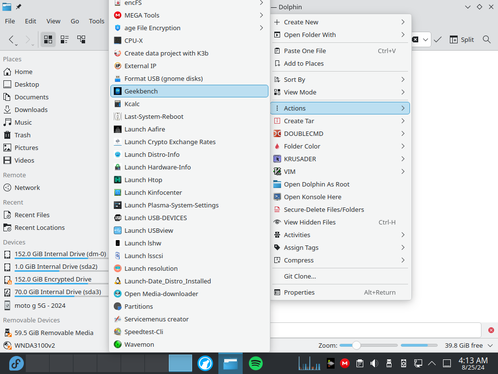
Task: Click the volume icon in system tray
Action: coord(374,363)
